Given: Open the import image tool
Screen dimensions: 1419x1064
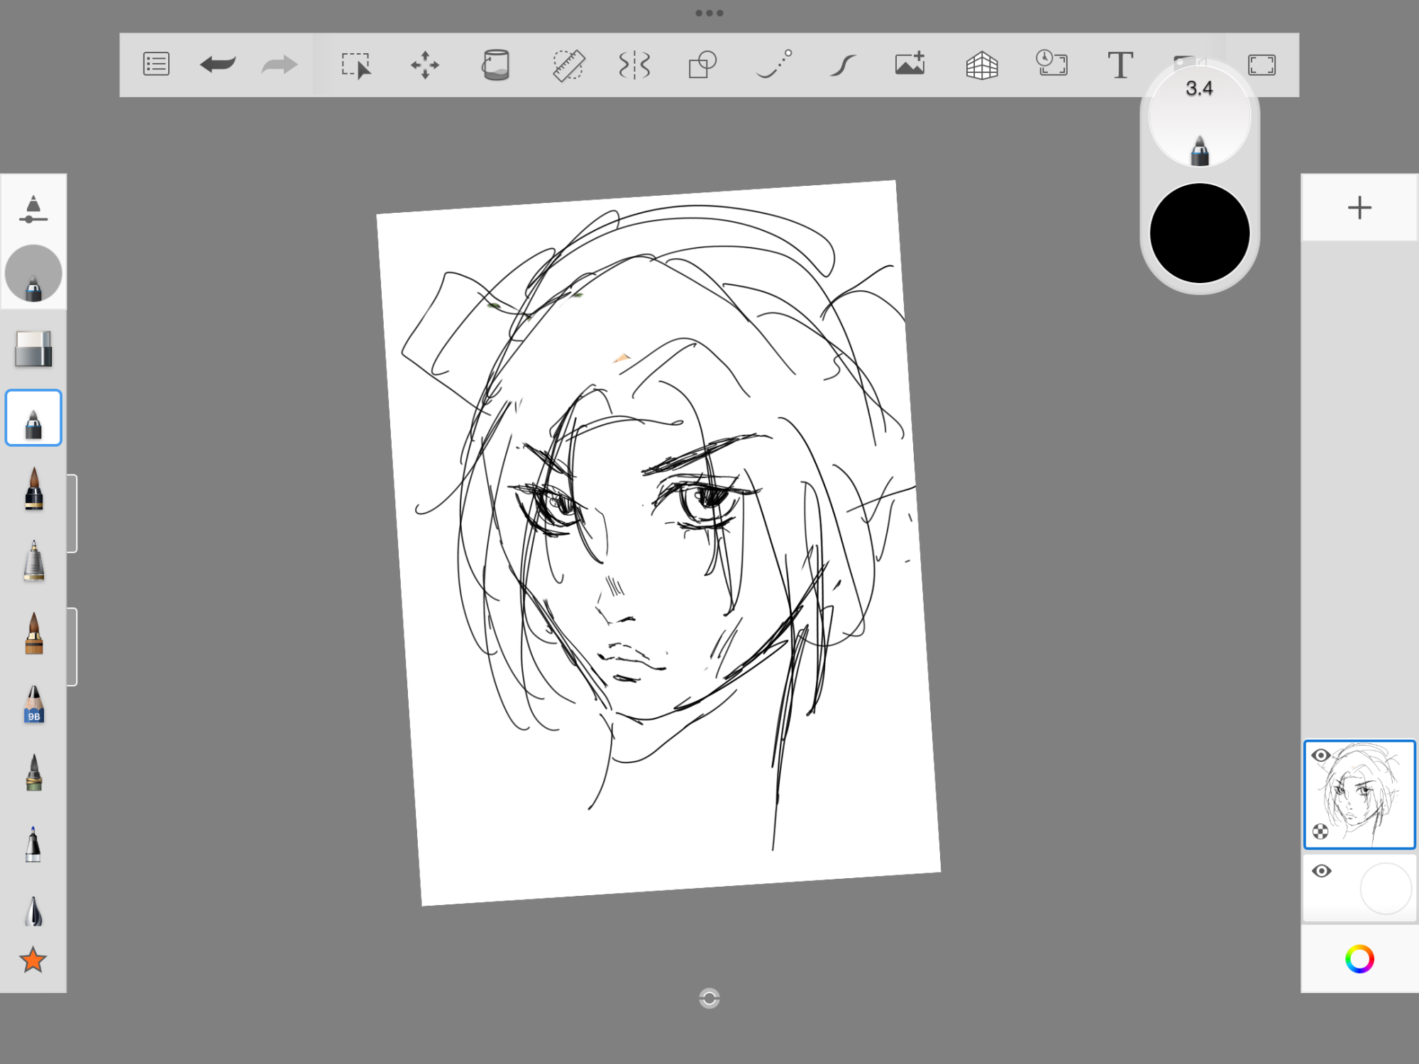Looking at the screenshot, I should (x=910, y=65).
